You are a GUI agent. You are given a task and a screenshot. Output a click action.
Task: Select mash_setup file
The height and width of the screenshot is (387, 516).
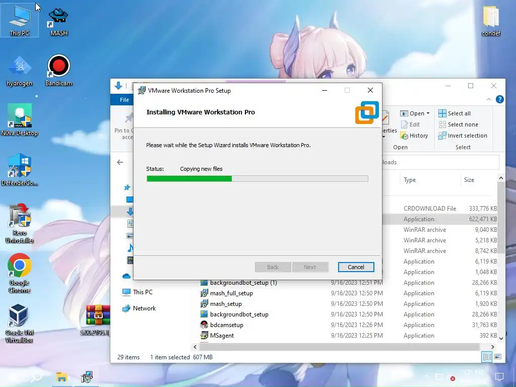pyautogui.click(x=221, y=304)
